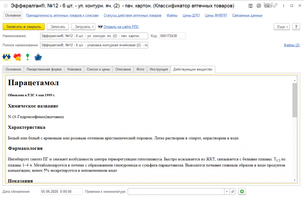Click the Наименование input field
The height and width of the screenshot is (198, 304).
click(94, 36)
